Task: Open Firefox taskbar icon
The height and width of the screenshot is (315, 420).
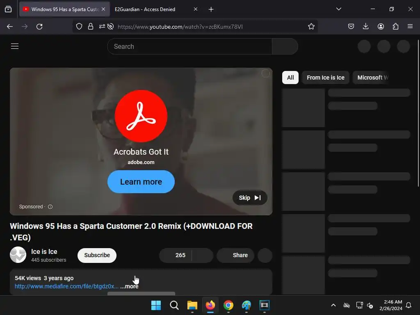Action: pyautogui.click(x=210, y=305)
